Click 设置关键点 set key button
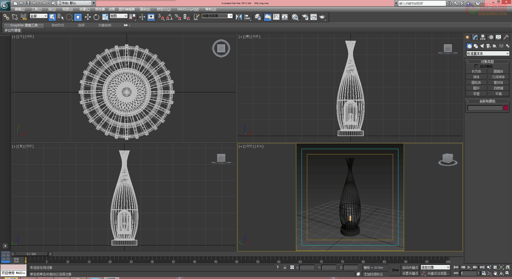 coord(410,273)
